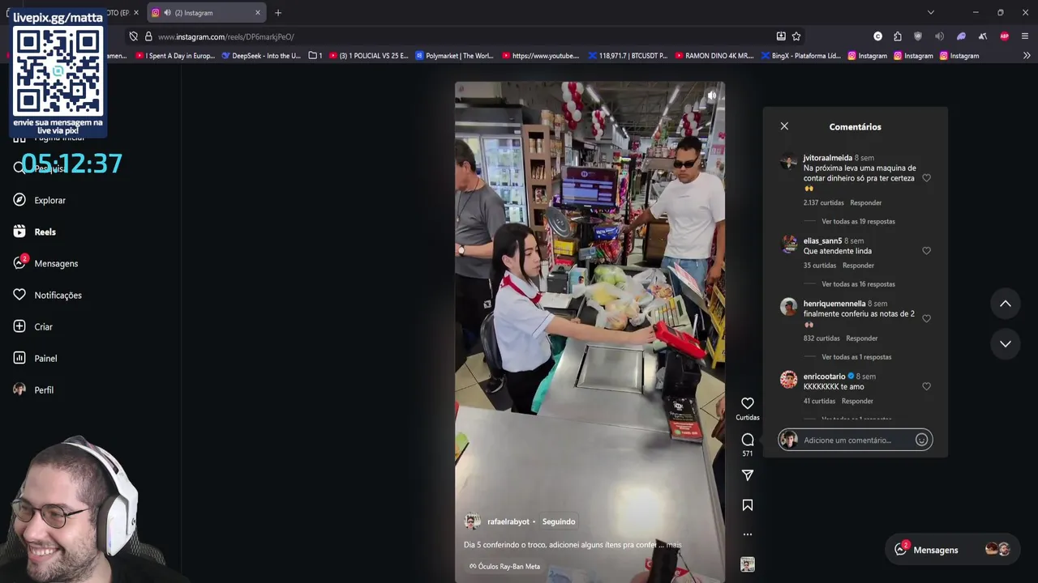Open rafaelrabyot's profile on the reel
The height and width of the screenshot is (583, 1038).
508,521
